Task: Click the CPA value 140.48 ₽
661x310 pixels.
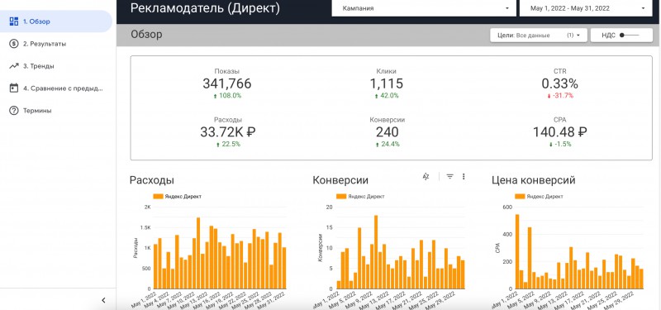Action: (x=560, y=132)
